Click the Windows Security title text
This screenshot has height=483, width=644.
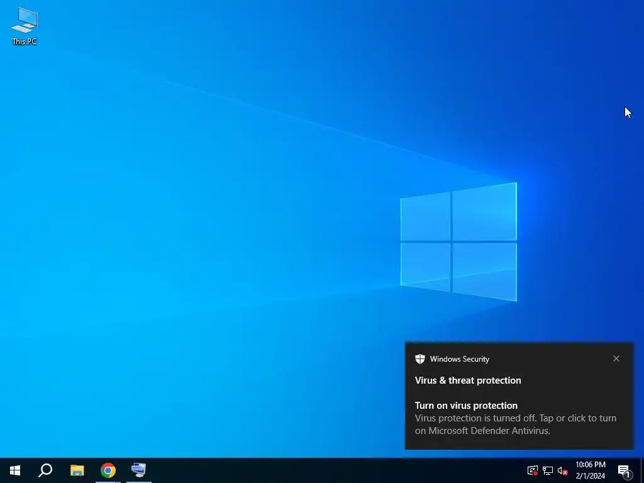coord(460,359)
